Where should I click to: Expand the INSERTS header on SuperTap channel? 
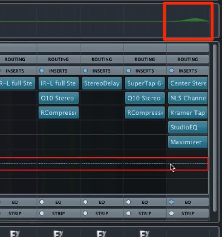145,71
